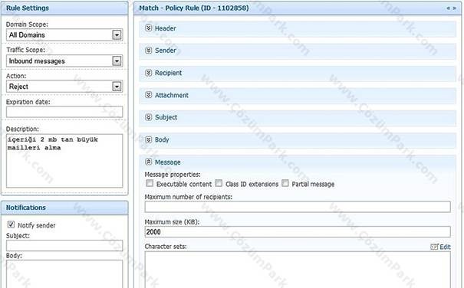Click the Notifications Body text area
This screenshot has height=288, width=464.
64,273
